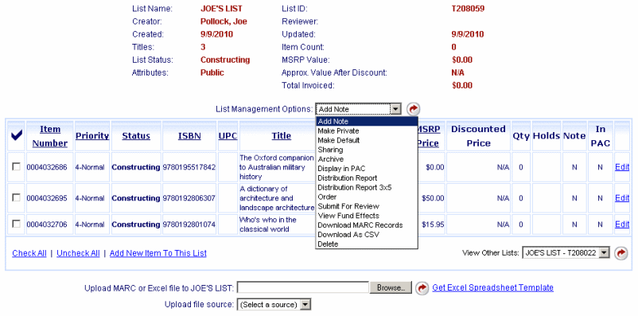Sort by the Priority column header
This screenshot has height=316, width=638.
pyautogui.click(x=92, y=135)
